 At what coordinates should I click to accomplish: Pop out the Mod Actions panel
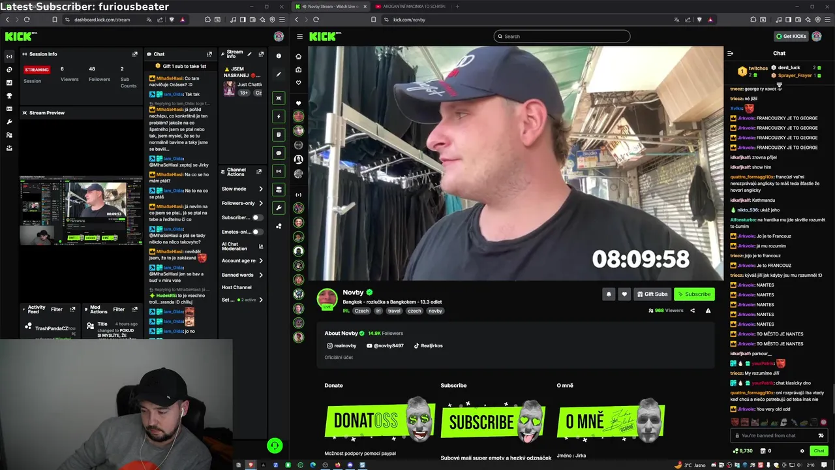[x=135, y=309]
